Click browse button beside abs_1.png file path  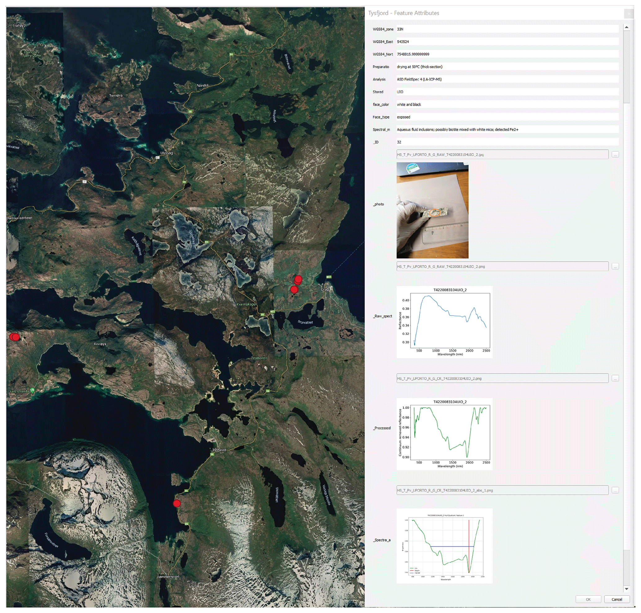615,490
